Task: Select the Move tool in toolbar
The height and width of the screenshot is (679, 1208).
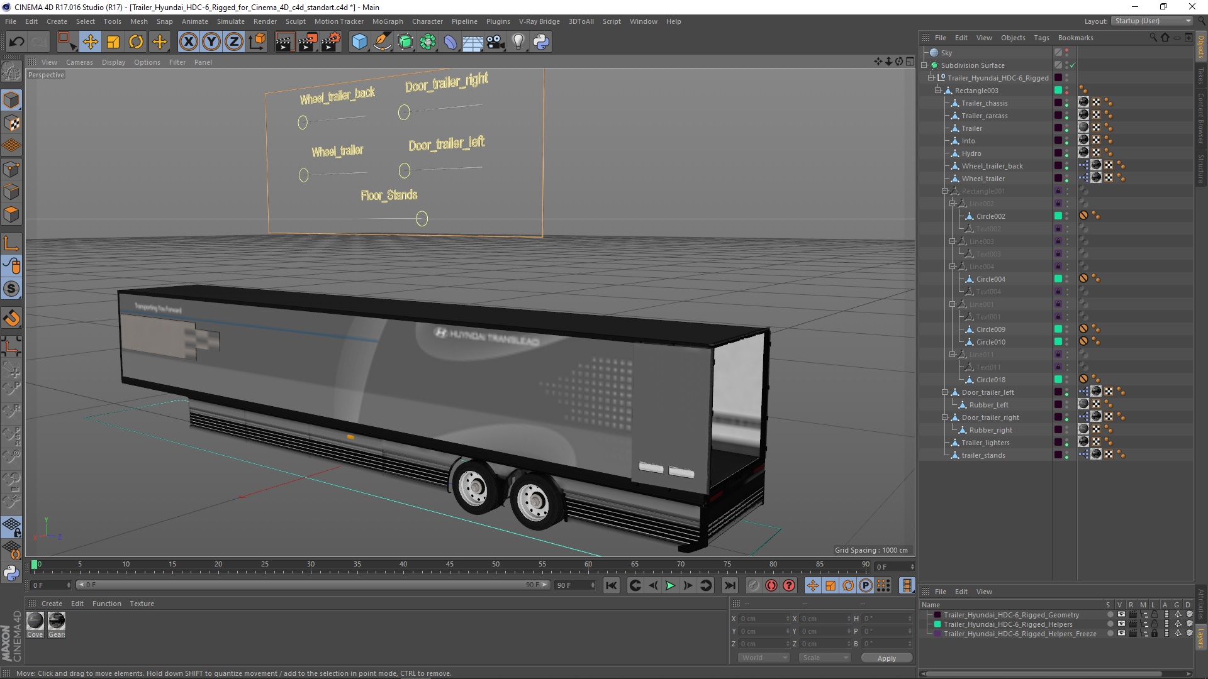Action: tap(91, 41)
